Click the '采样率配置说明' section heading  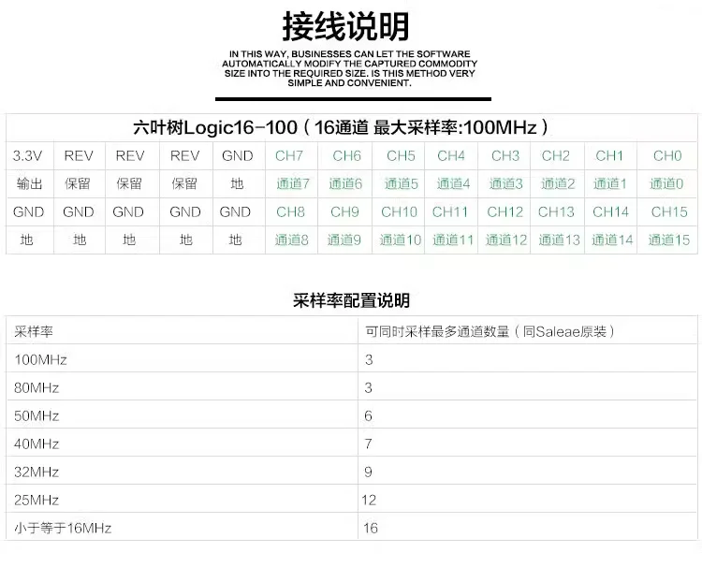(x=351, y=300)
